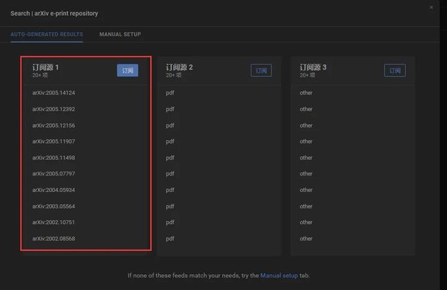
Task: Select entry arXiv:2005.14124
Action: point(54,93)
